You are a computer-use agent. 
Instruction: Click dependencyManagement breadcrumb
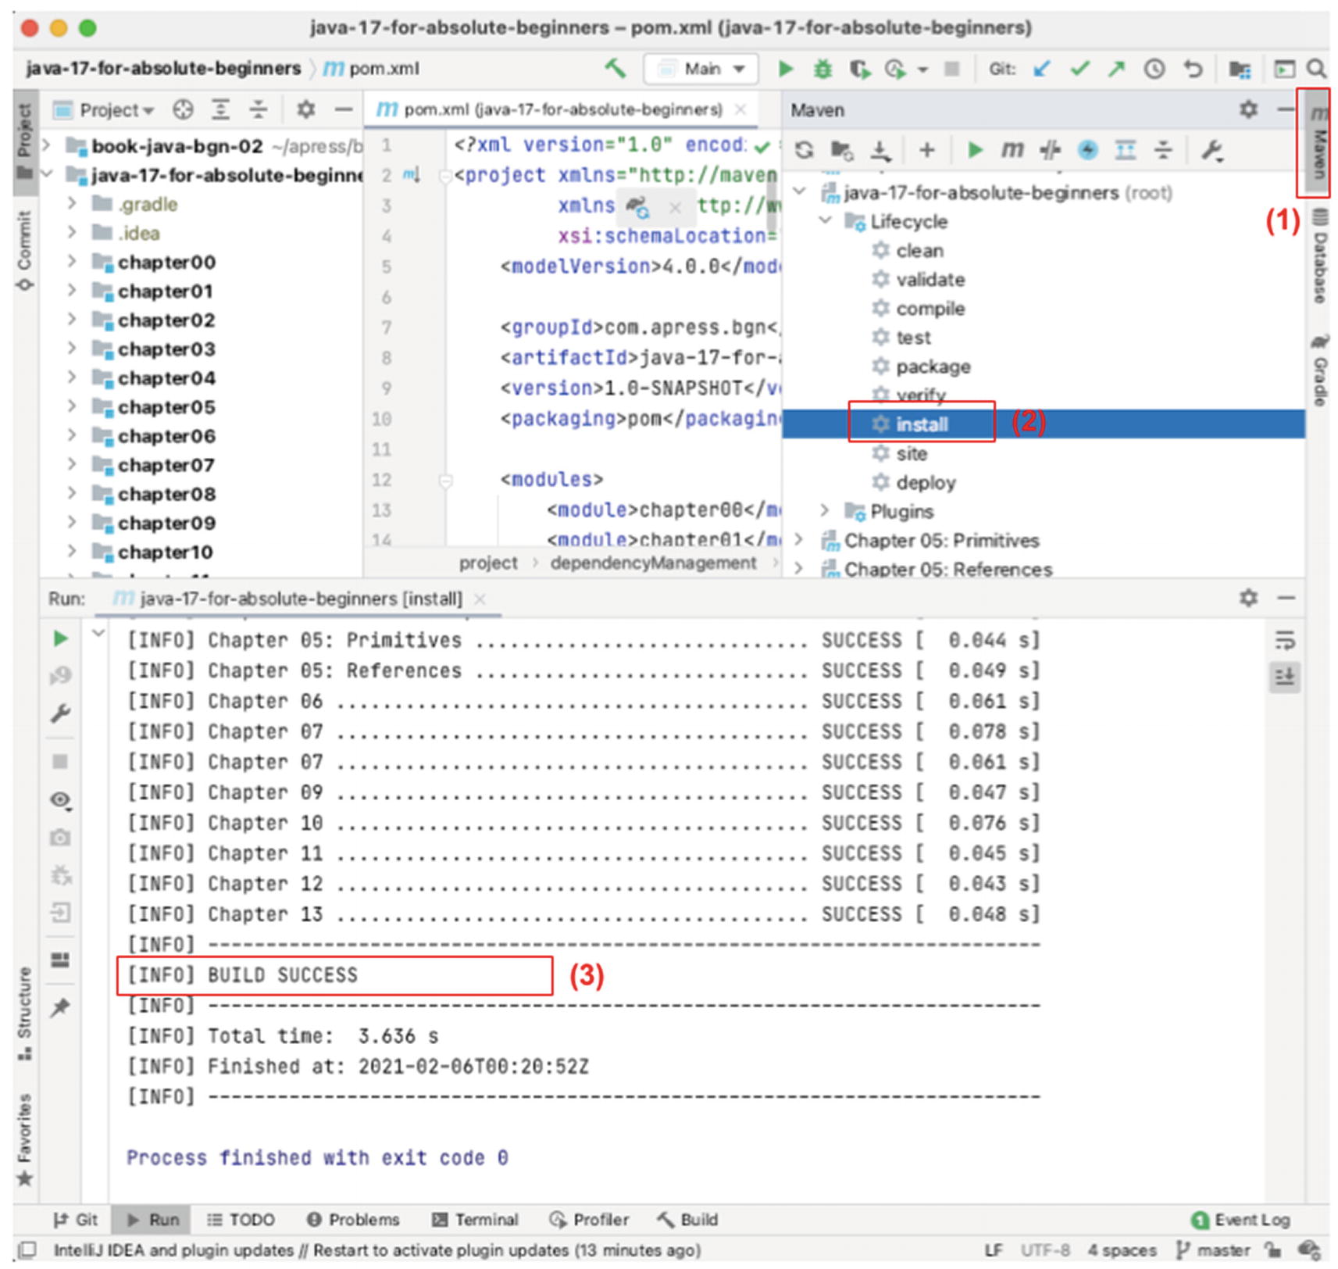tap(653, 563)
